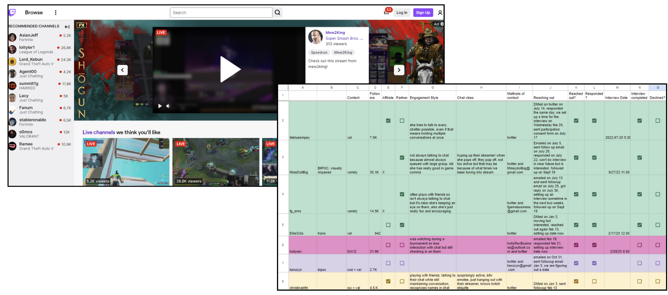This screenshot has height=295, width=668.
Task: Go to previous carousel stream with left chevron
Action: (122, 70)
